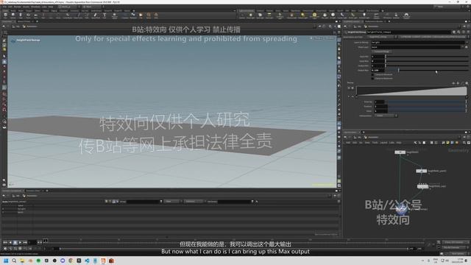This screenshot has width=471, height=265.
Task: Jump to the first frame
Action: [x=5, y=242]
